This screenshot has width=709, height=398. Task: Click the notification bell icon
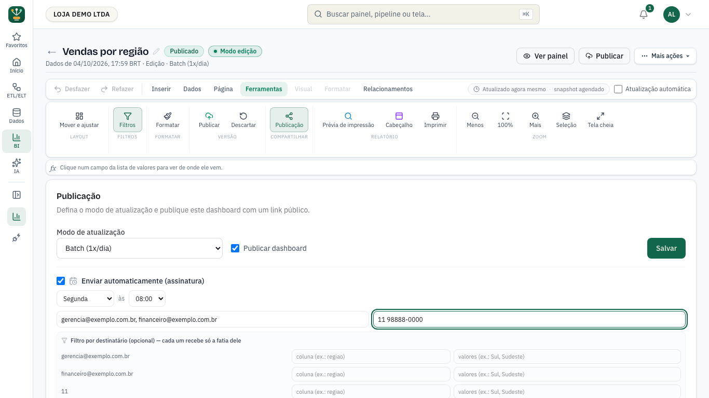(x=644, y=15)
